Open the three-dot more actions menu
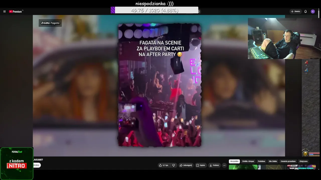The width and height of the screenshot is (321, 180). point(224,165)
